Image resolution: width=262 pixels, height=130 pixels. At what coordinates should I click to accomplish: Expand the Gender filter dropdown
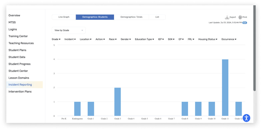(126, 39)
